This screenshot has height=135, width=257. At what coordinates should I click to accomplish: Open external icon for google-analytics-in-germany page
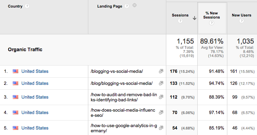click(x=161, y=128)
